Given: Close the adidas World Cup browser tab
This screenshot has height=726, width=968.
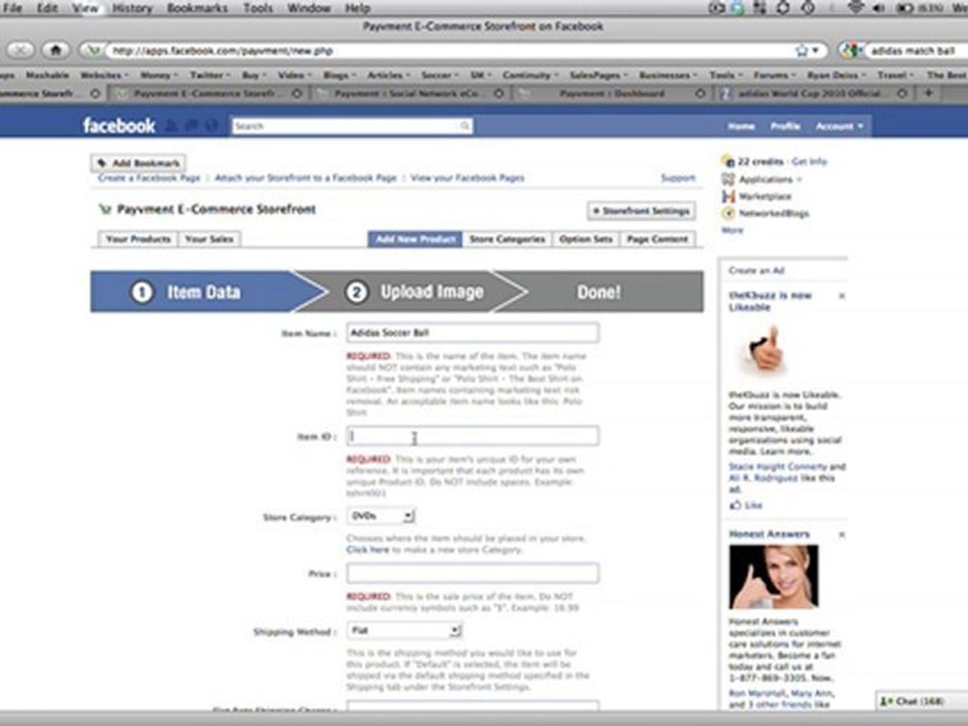Looking at the screenshot, I should pyautogui.click(x=902, y=93).
